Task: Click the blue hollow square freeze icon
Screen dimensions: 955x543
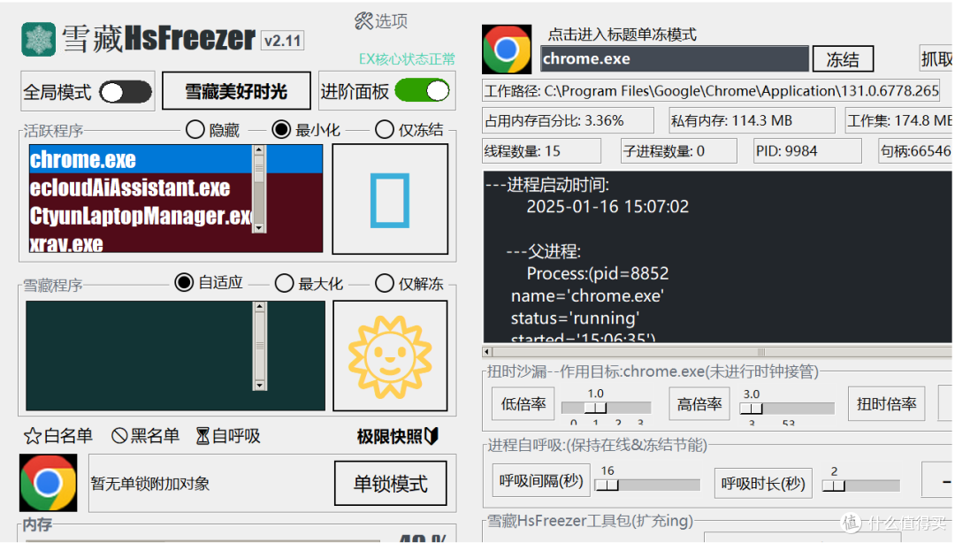Action: pos(390,202)
